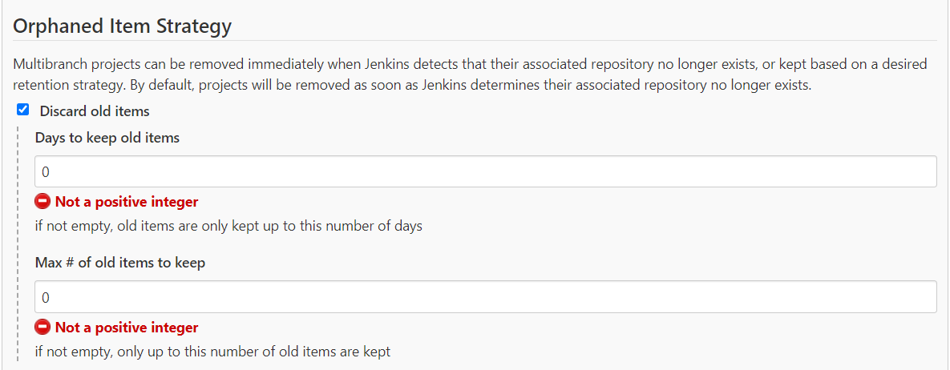Click the help text about number of old items kept

212,352
